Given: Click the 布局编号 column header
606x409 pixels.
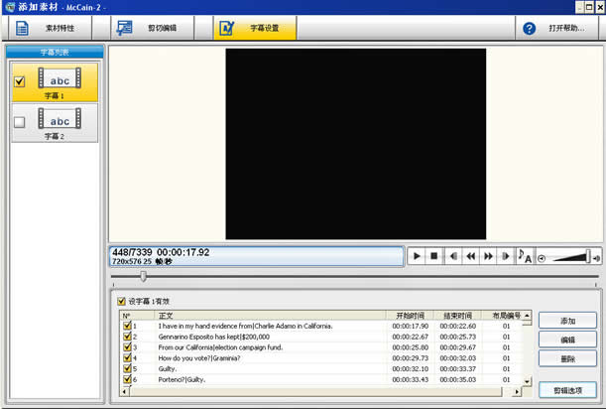Looking at the screenshot, I should click(503, 316).
